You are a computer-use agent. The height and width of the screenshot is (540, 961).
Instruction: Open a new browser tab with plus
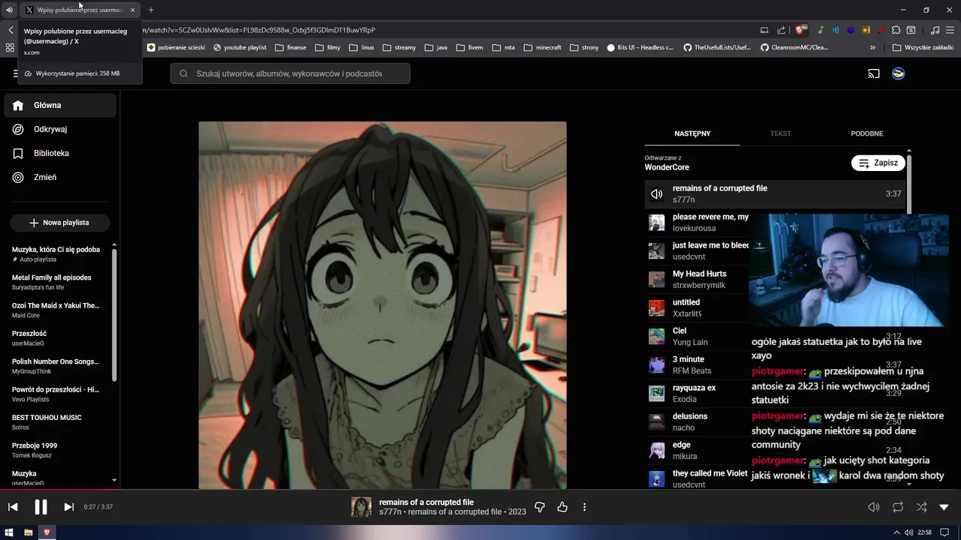[x=151, y=10]
